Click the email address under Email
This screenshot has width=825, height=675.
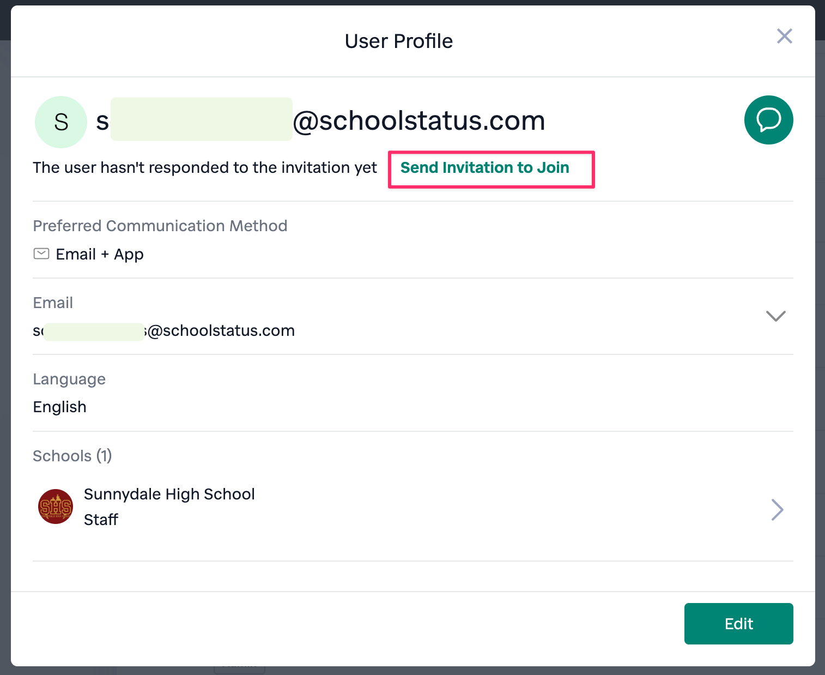(x=163, y=330)
